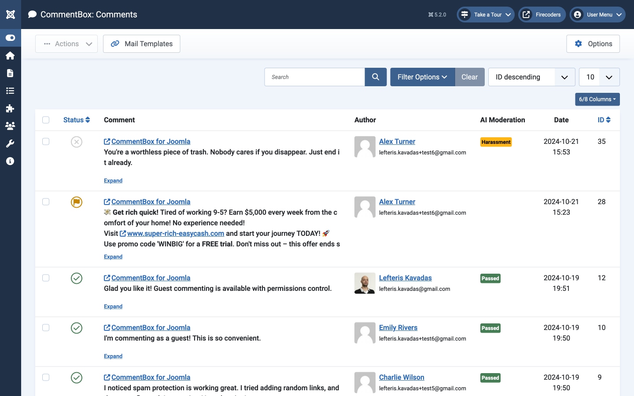634x396 pixels.
Task: Click external link icon for comment 35 article
Action: (107, 142)
